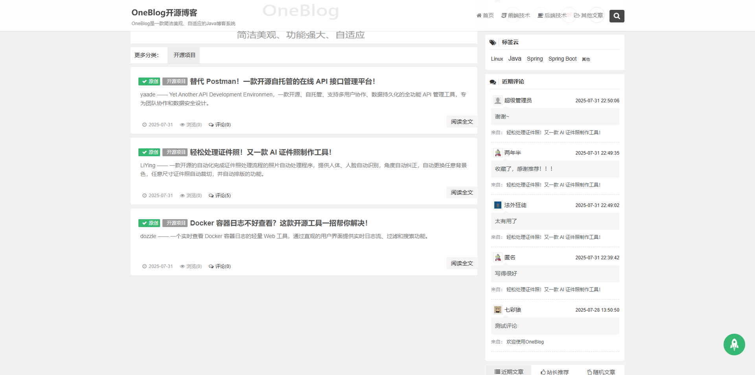Viewport: 755px width, 375px height.
Task: Select the Java tag in tag cloud
Action: tap(514, 59)
